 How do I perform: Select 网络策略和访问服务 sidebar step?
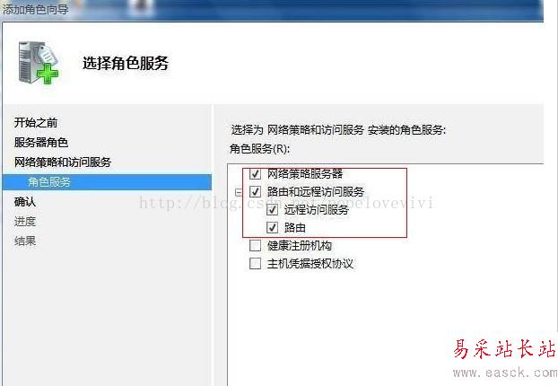[63, 162]
